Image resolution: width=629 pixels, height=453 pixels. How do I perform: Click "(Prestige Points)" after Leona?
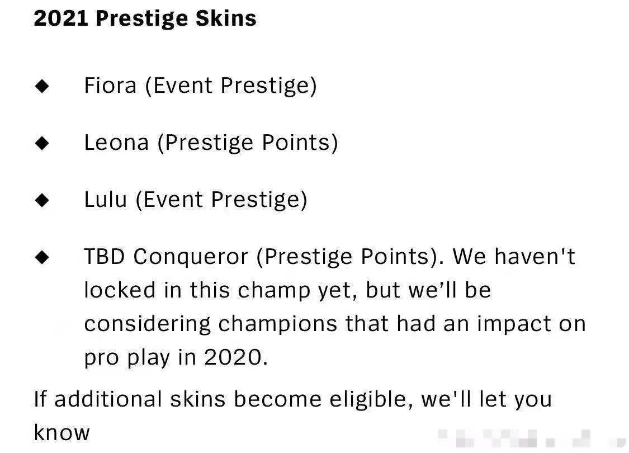[248, 143]
